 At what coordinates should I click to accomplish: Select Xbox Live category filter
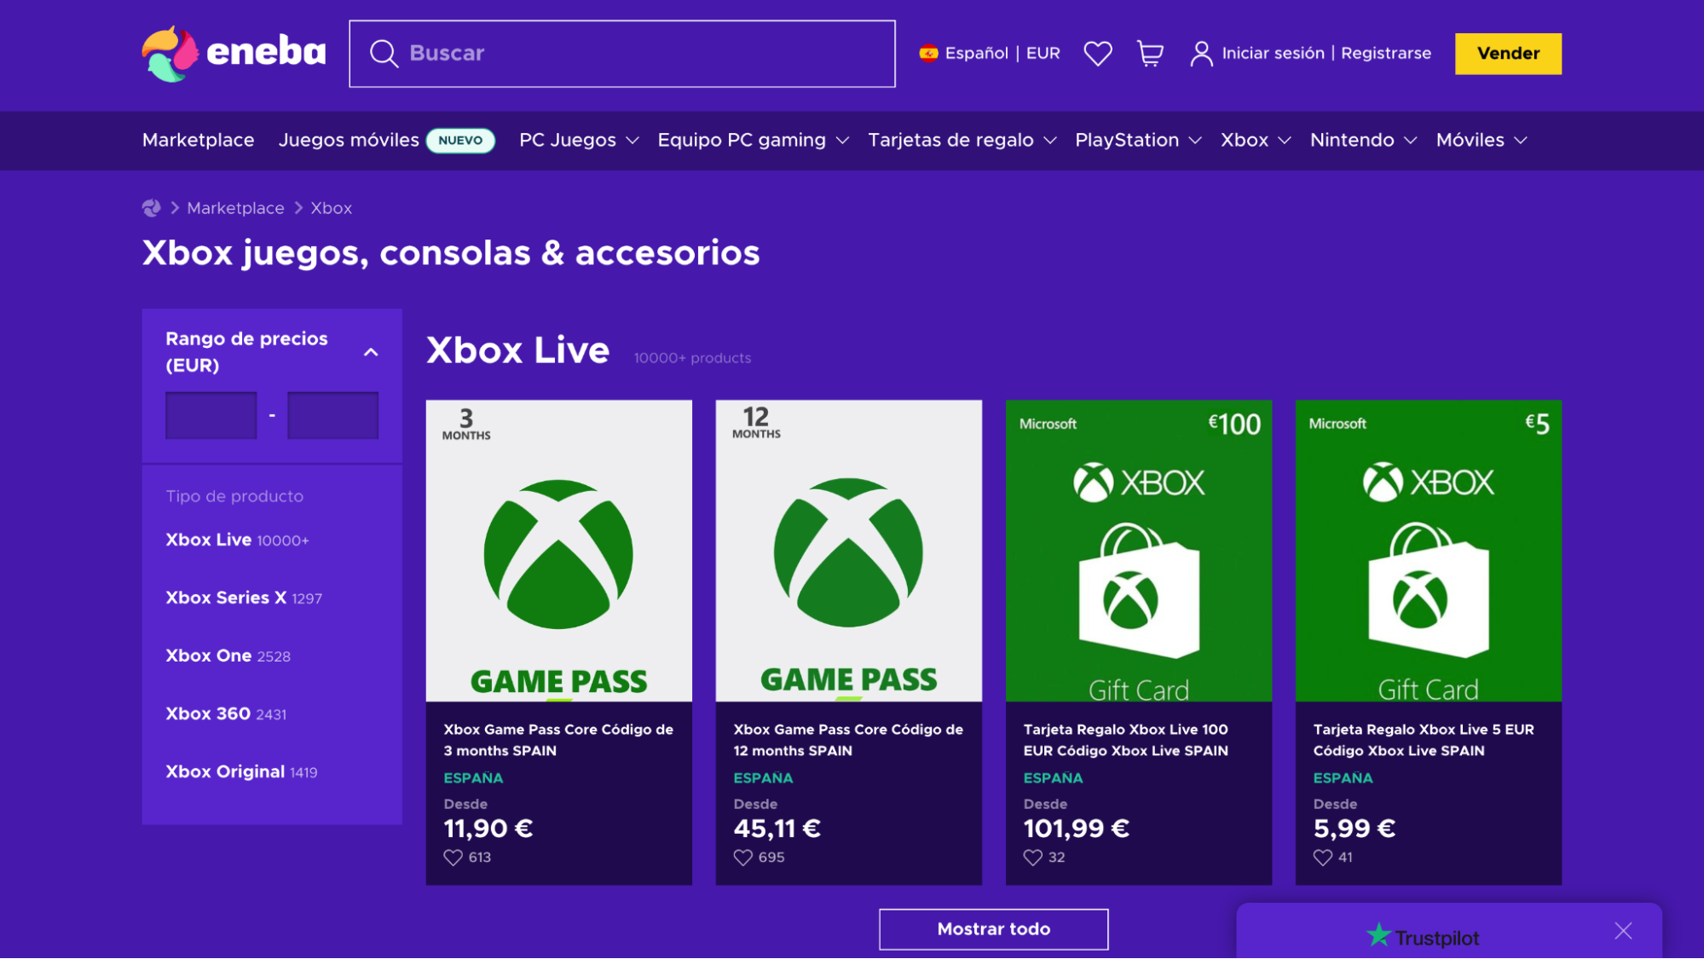point(208,540)
